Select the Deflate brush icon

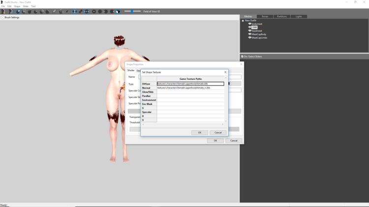(x=35, y=11)
